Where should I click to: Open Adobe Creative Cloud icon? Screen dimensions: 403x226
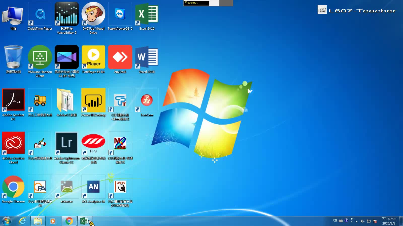(13, 148)
